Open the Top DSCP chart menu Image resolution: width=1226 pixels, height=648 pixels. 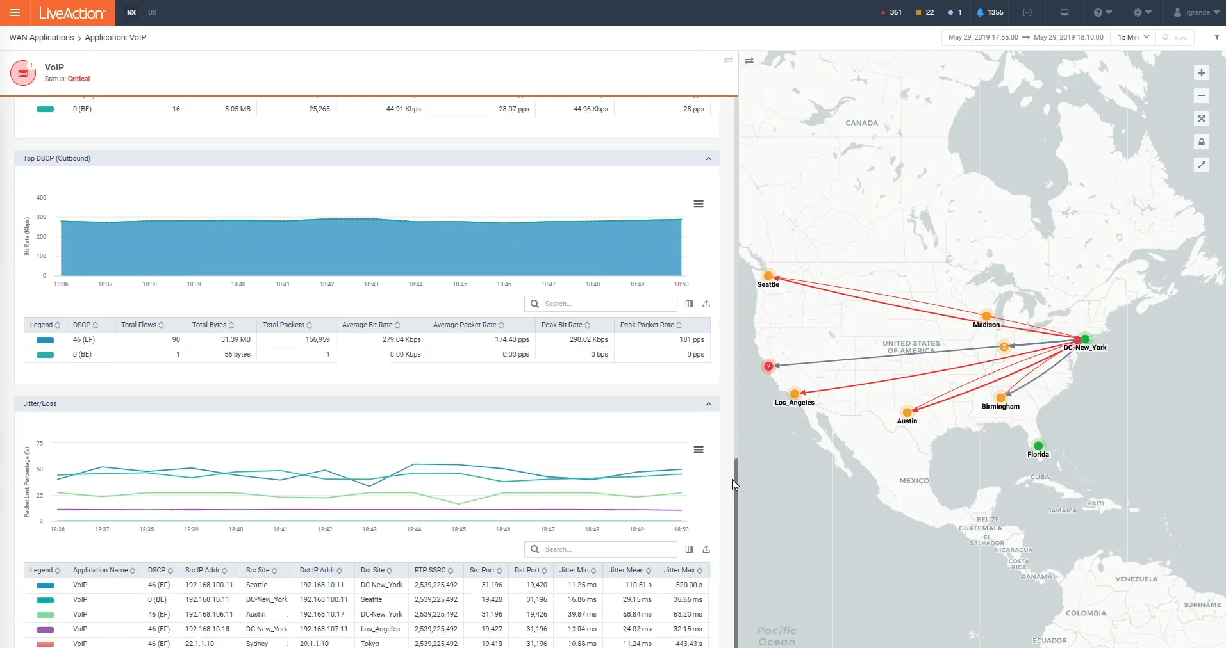click(x=699, y=204)
